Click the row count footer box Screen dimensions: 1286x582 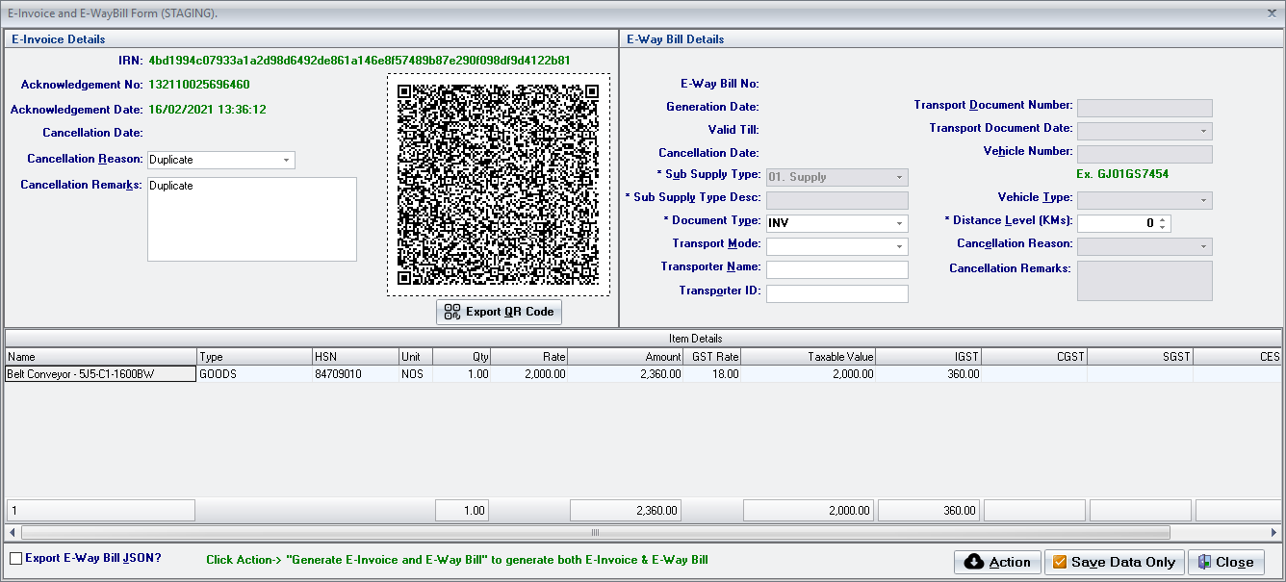(100, 511)
